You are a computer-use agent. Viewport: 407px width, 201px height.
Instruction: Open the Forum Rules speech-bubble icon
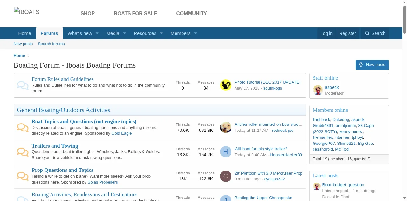click(x=23, y=85)
